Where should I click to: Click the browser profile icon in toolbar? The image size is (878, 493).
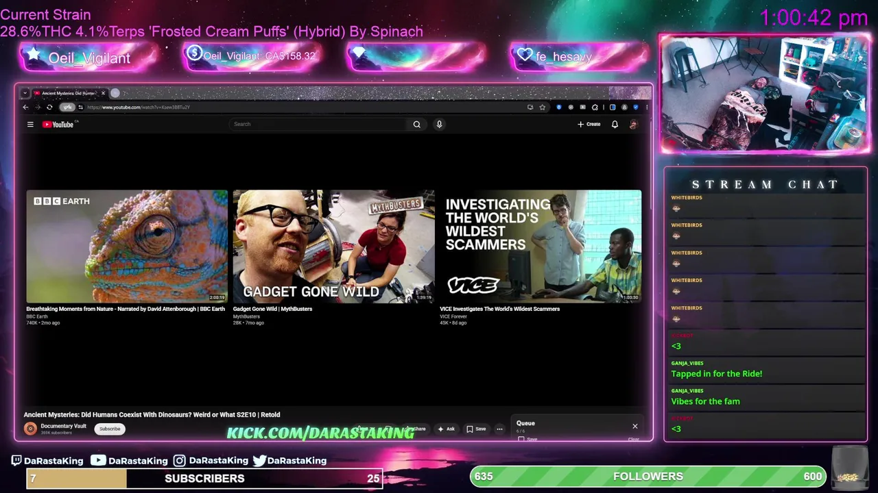(624, 107)
